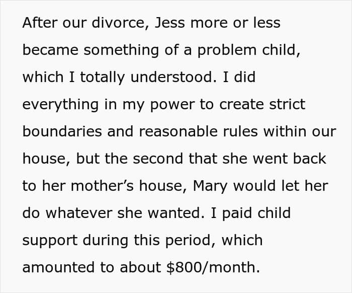This screenshot has width=352, height=293.
Task: Click the word "strict"
Action: (287, 104)
